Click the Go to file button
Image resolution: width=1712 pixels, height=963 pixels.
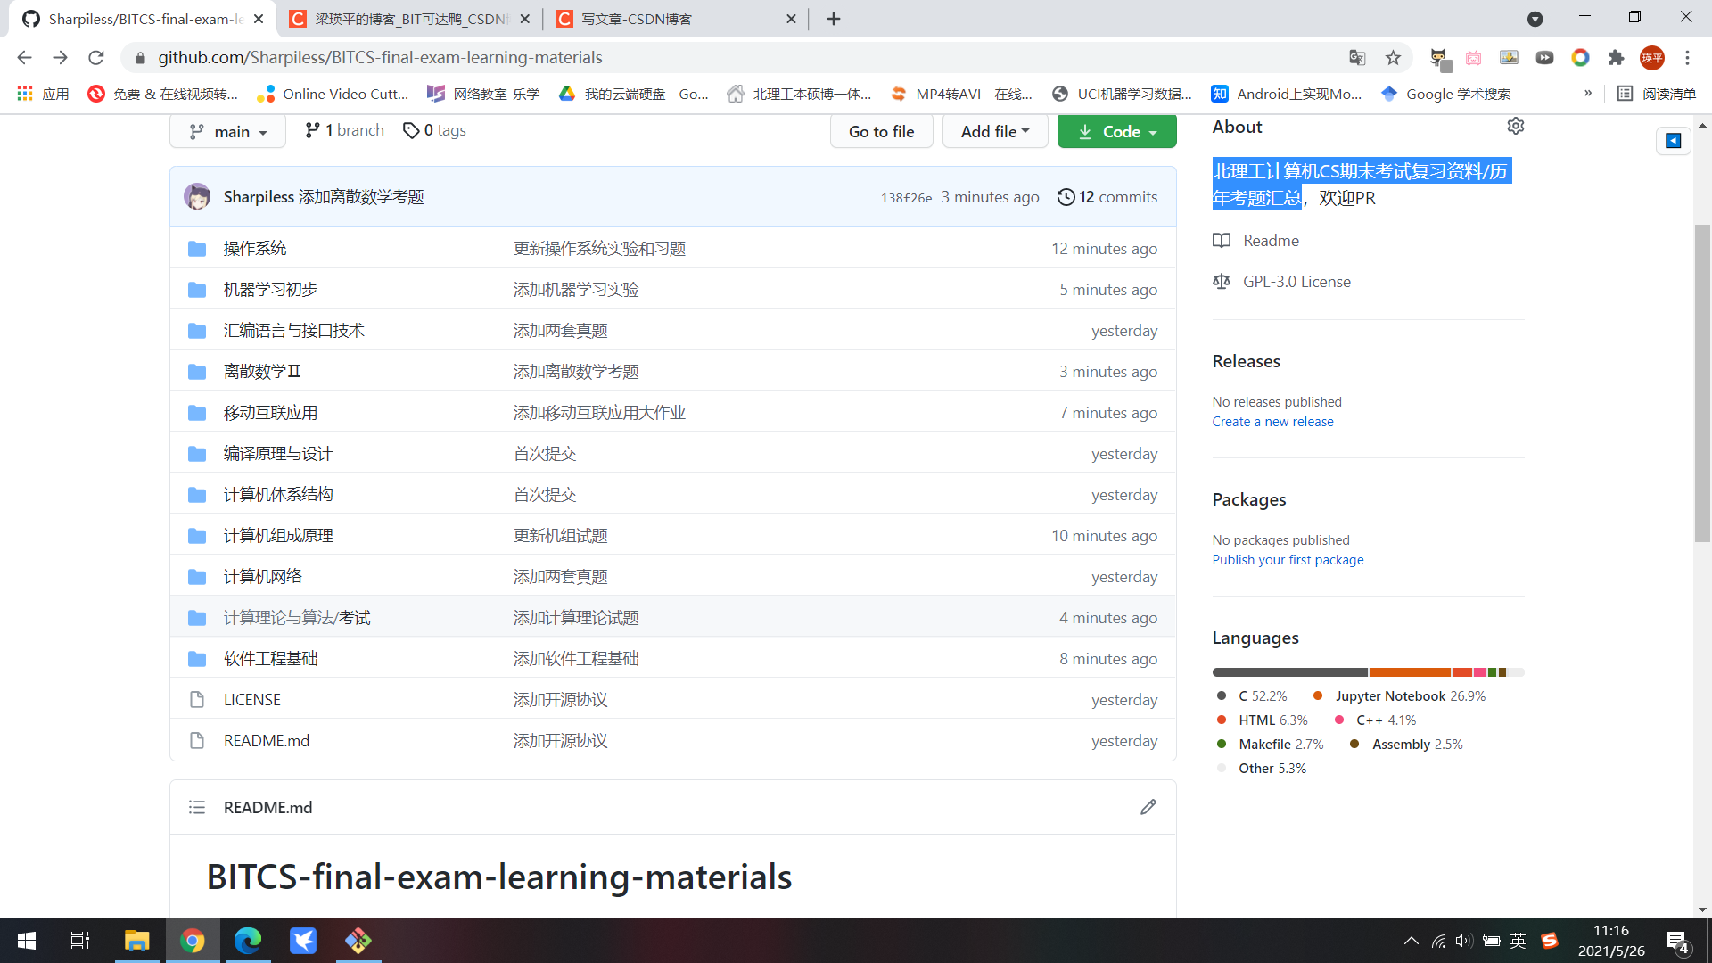pyautogui.click(x=881, y=131)
